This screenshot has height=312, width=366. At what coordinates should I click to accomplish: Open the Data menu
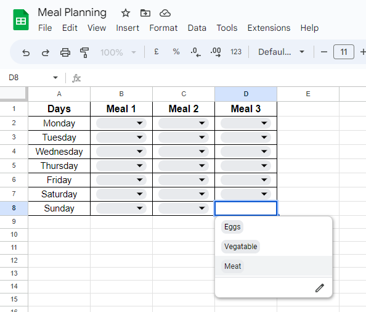click(x=197, y=28)
